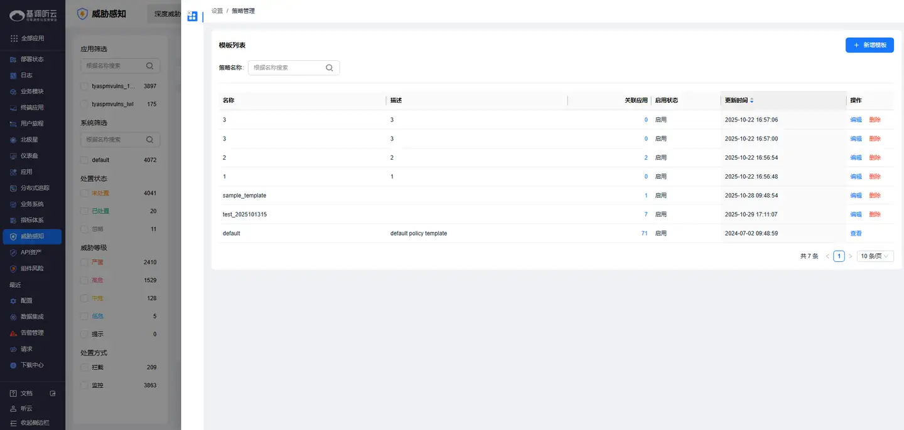
Task: Click the API资产 sidebar icon
Action: click(x=13, y=253)
